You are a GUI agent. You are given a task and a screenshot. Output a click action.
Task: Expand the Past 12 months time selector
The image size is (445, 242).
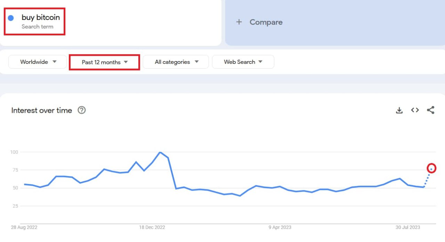[x=104, y=62]
